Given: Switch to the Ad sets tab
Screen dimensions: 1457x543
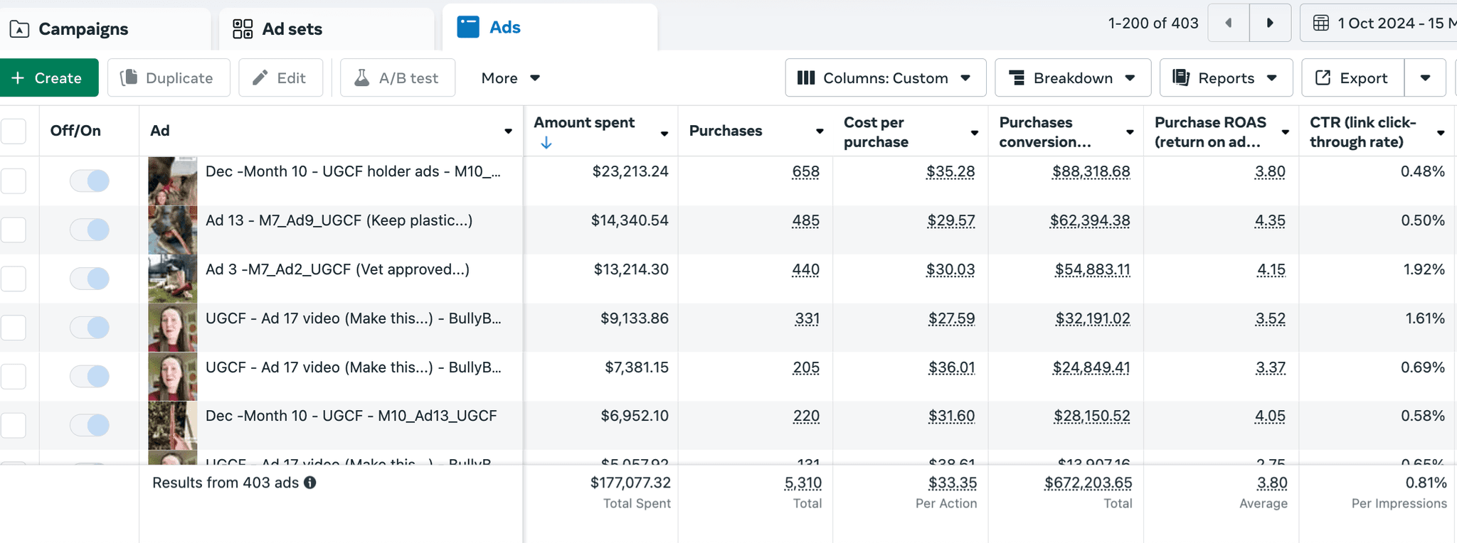Looking at the screenshot, I should click(327, 29).
